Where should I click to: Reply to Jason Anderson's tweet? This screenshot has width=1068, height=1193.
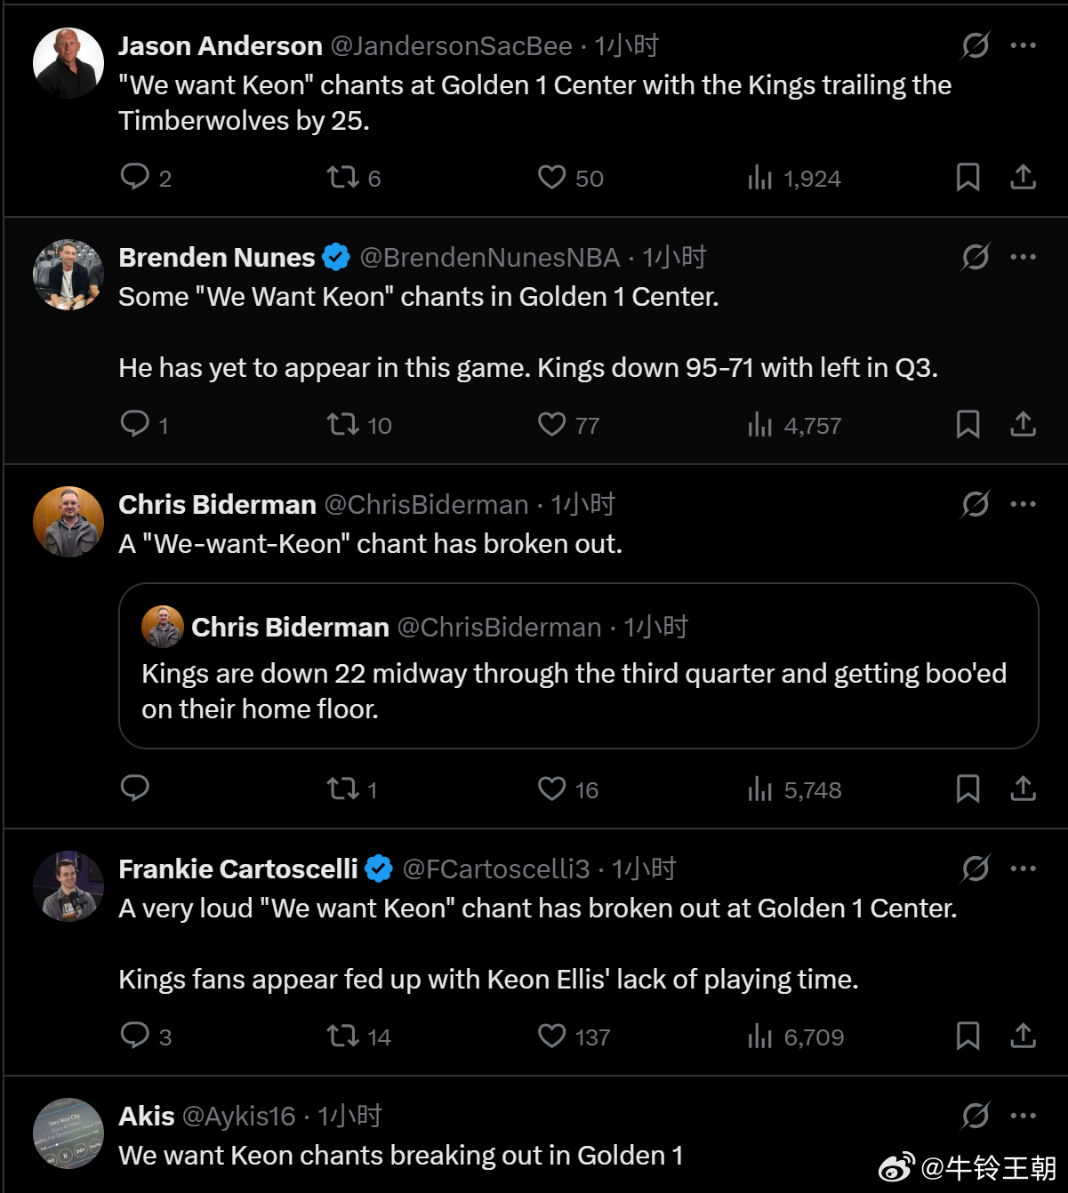point(134,177)
